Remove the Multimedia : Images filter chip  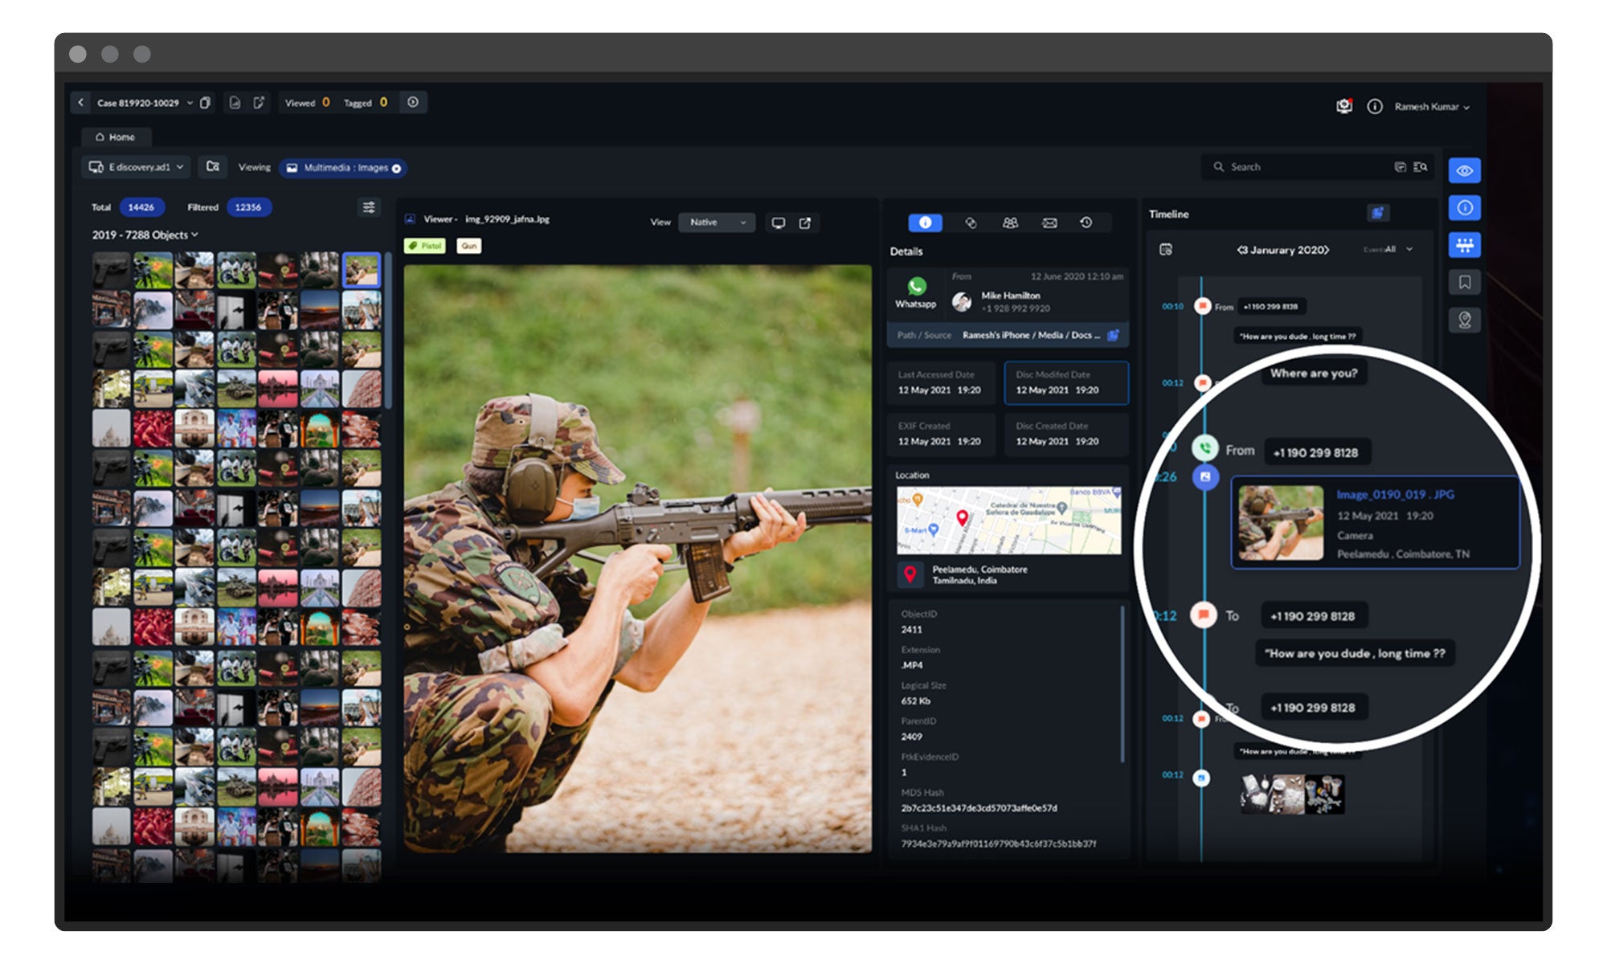click(396, 169)
